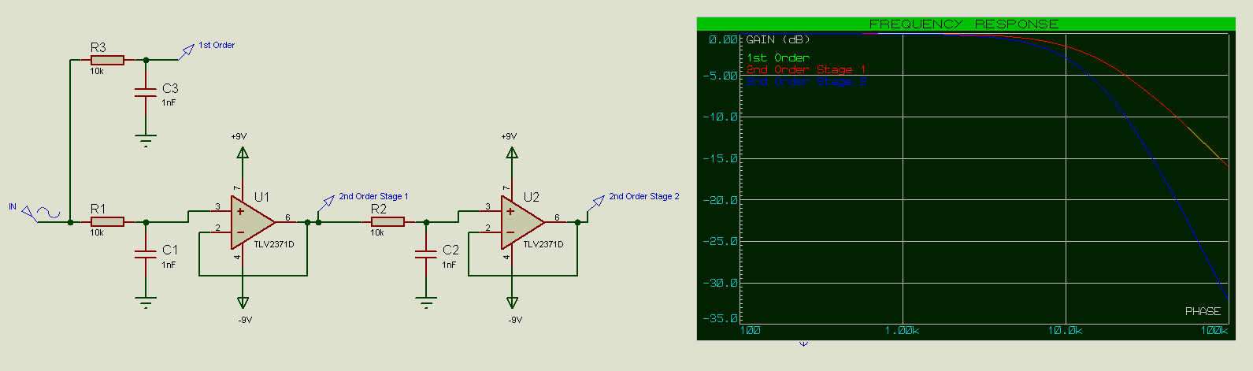
Task: Click the 'U1' reference label
Action: pyautogui.click(x=261, y=197)
